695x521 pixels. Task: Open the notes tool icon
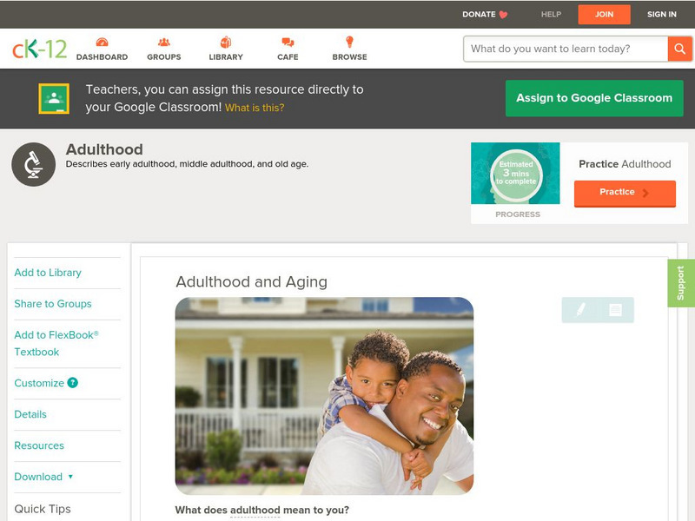coord(615,310)
